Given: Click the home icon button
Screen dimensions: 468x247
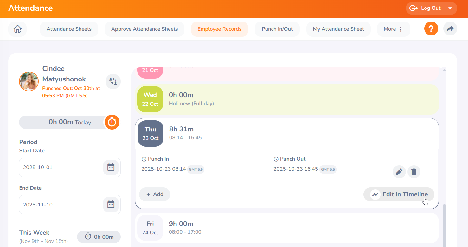Looking at the screenshot, I should tap(17, 29).
